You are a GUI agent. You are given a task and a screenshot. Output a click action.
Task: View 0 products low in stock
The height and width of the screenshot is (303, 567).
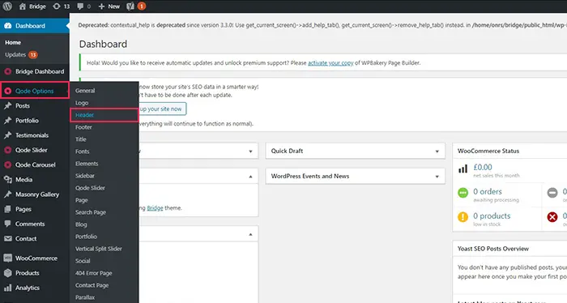click(x=492, y=216)
